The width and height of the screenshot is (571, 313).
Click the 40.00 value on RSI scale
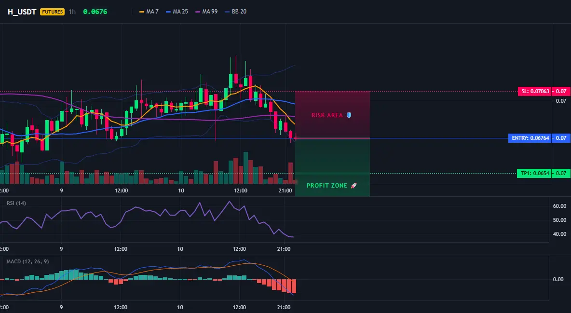pyautogui.click(x=560, y=234)
